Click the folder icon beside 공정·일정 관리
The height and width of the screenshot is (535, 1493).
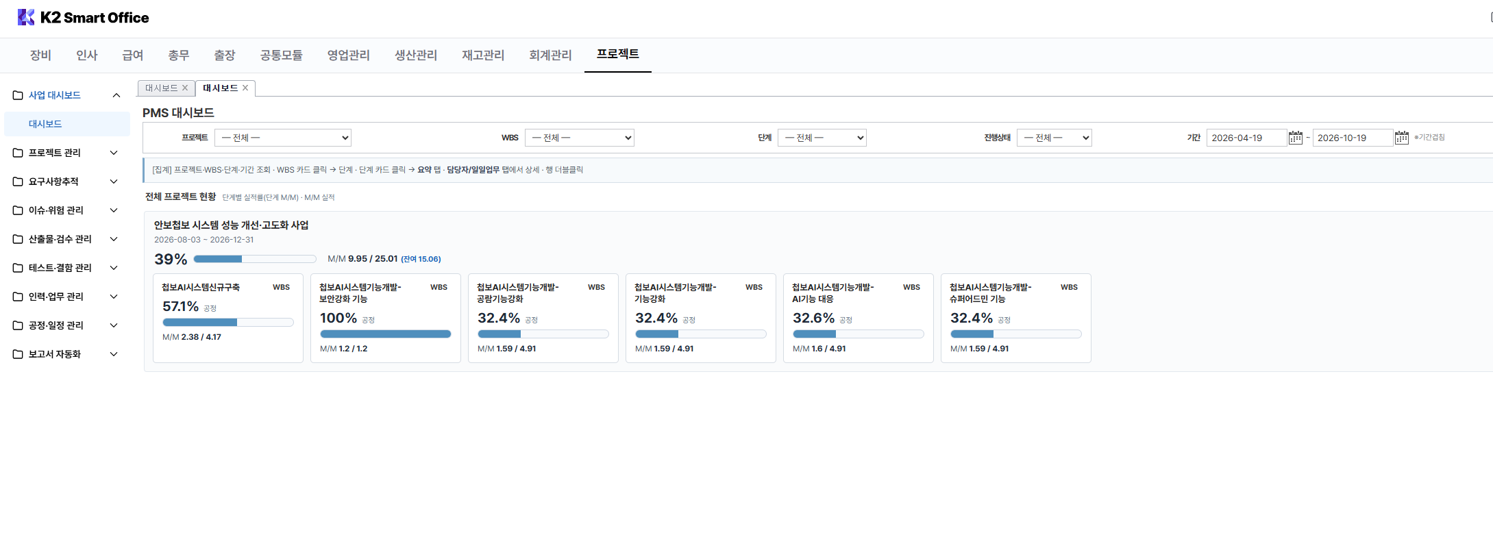pos(18,325)
